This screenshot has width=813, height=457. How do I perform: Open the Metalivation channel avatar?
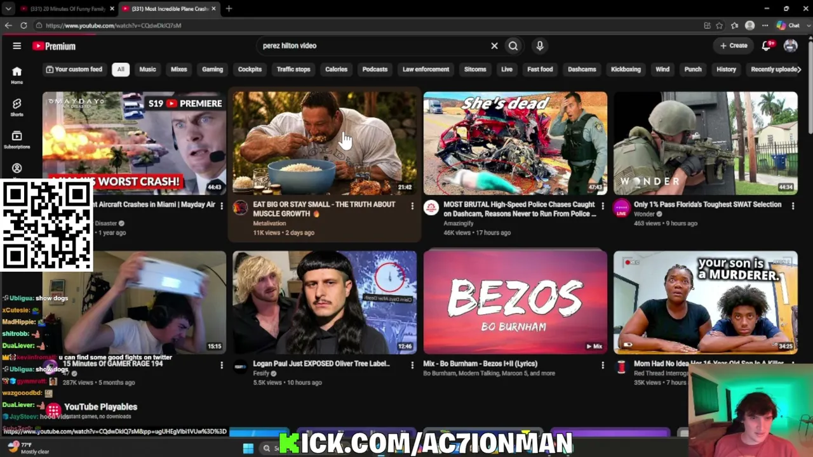click(240, 208)
